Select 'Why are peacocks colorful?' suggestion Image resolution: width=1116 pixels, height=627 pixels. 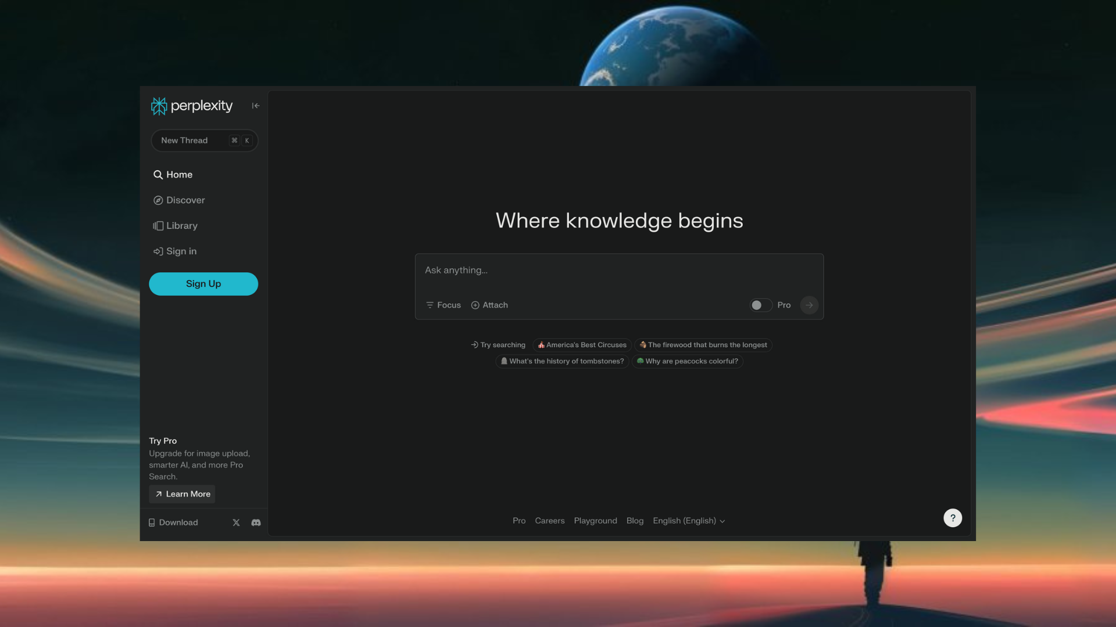pos(687,361)
